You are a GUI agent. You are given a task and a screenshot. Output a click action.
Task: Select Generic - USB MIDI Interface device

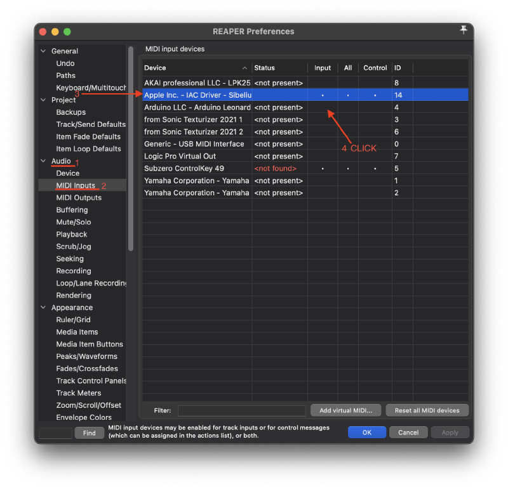coord(194,144)
